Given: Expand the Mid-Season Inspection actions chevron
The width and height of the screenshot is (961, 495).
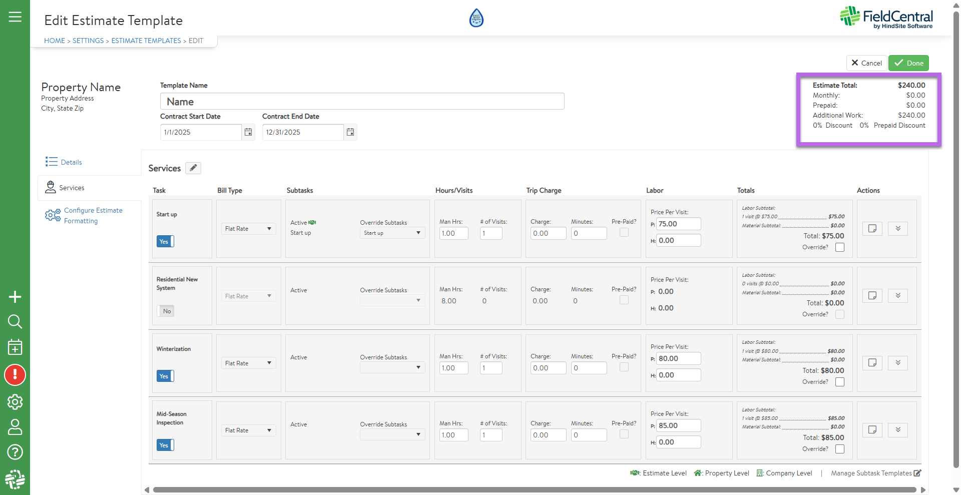Looking at the screenshot, I should pyautogui.click(x=898, y=430).
